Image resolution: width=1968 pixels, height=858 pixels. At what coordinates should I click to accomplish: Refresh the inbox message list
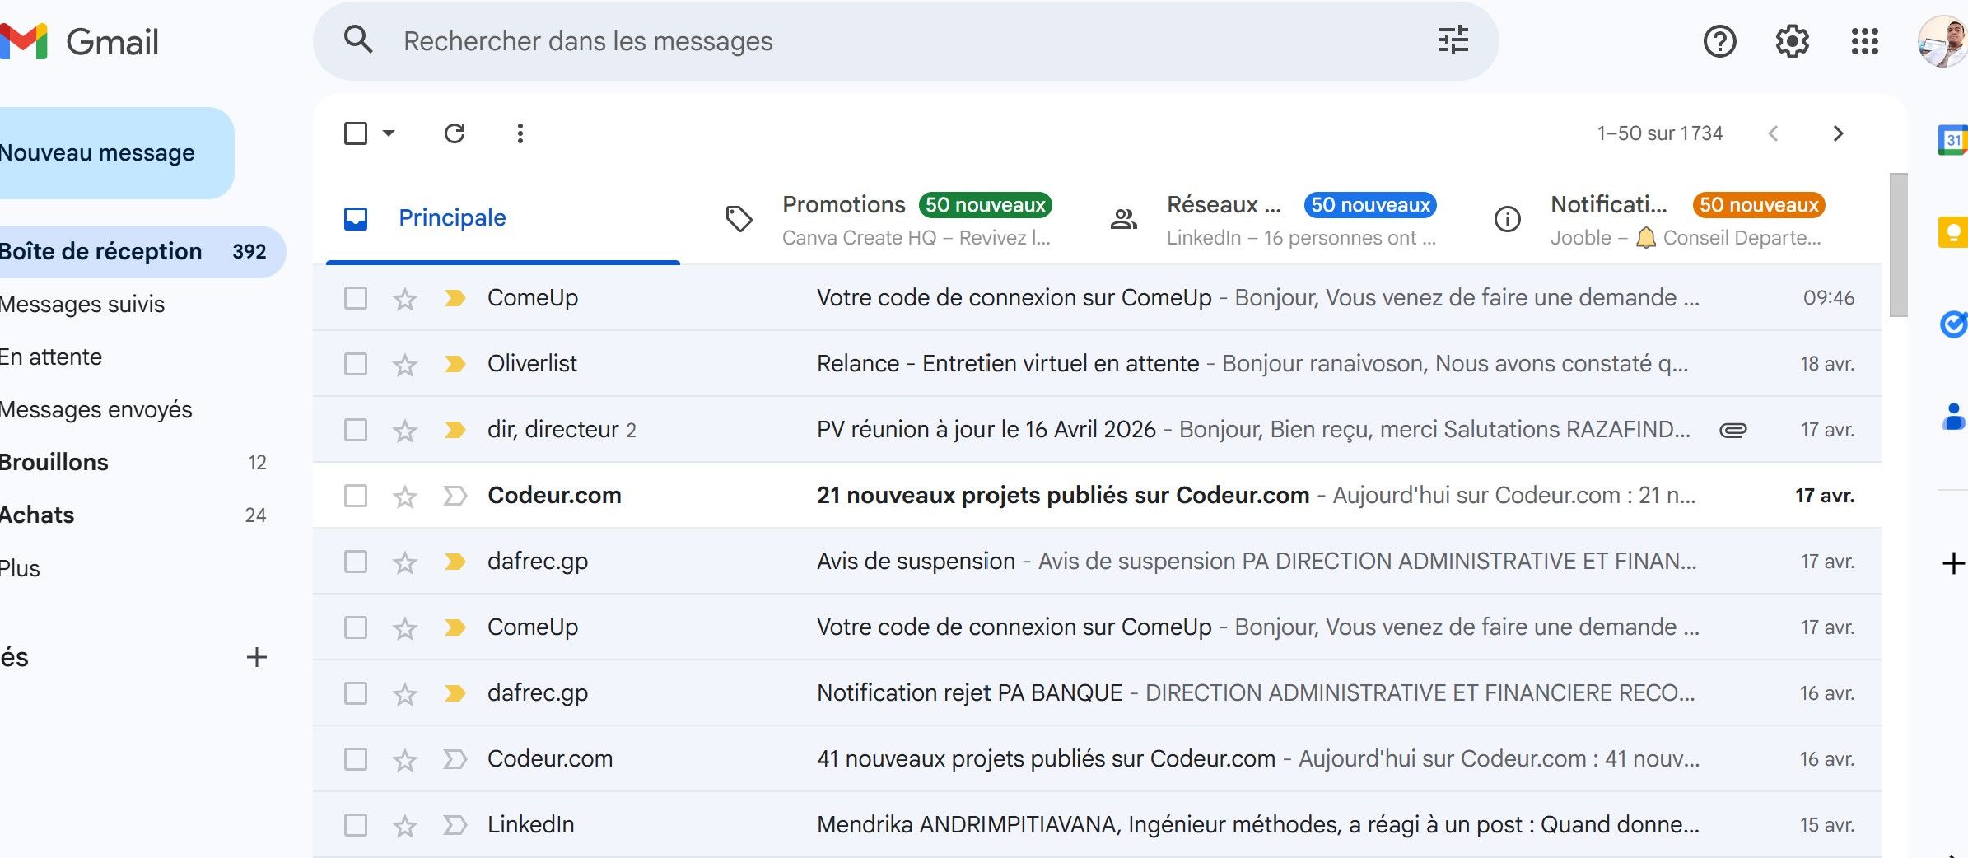coord(455,133)
